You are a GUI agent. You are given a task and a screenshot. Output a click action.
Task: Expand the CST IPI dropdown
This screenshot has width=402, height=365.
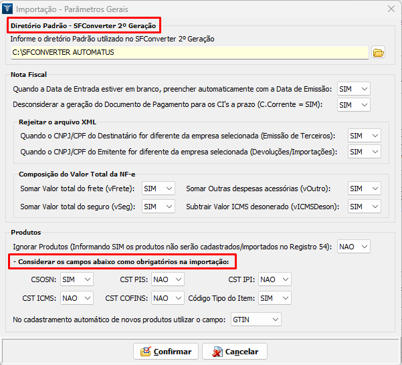pos(275,279)
